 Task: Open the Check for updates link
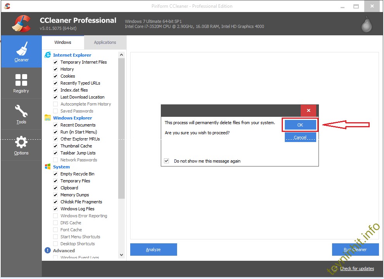(357, 269)
